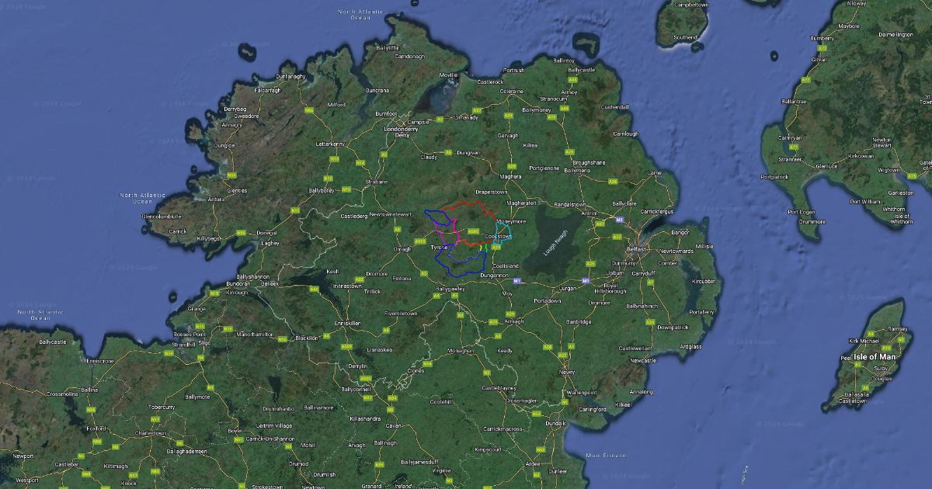Click the Londonderry city label
The width and height of the screenshot is (932, 489).
401,129
